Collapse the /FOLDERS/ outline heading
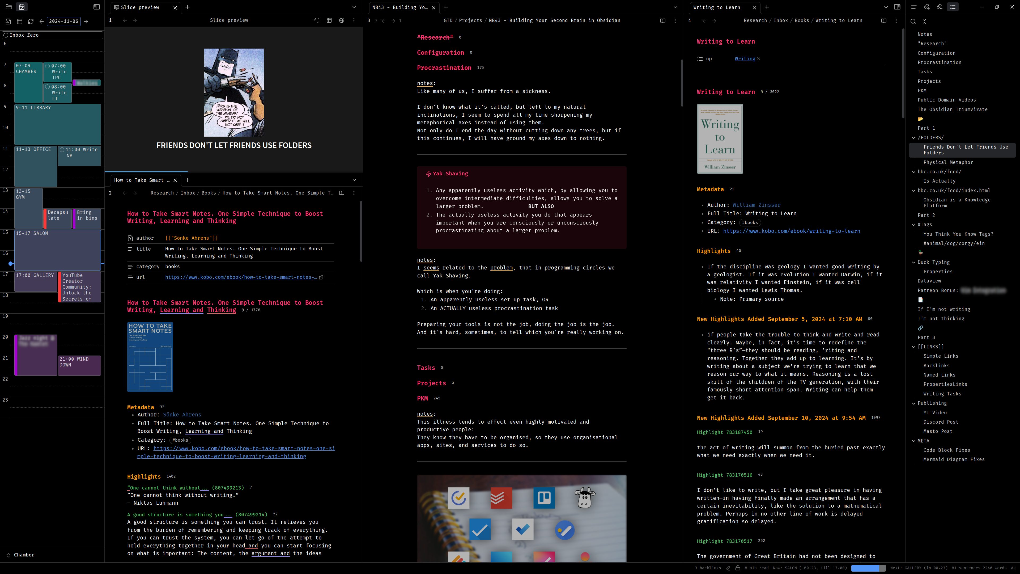Image resolution: width=1020 pixels, height=574 pixels. 914,138
